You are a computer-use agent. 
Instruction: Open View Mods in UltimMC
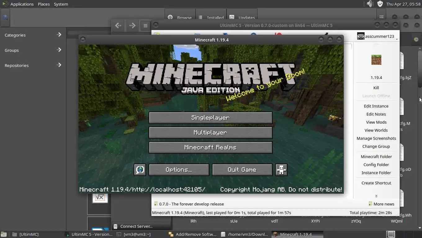pos(376,122)
